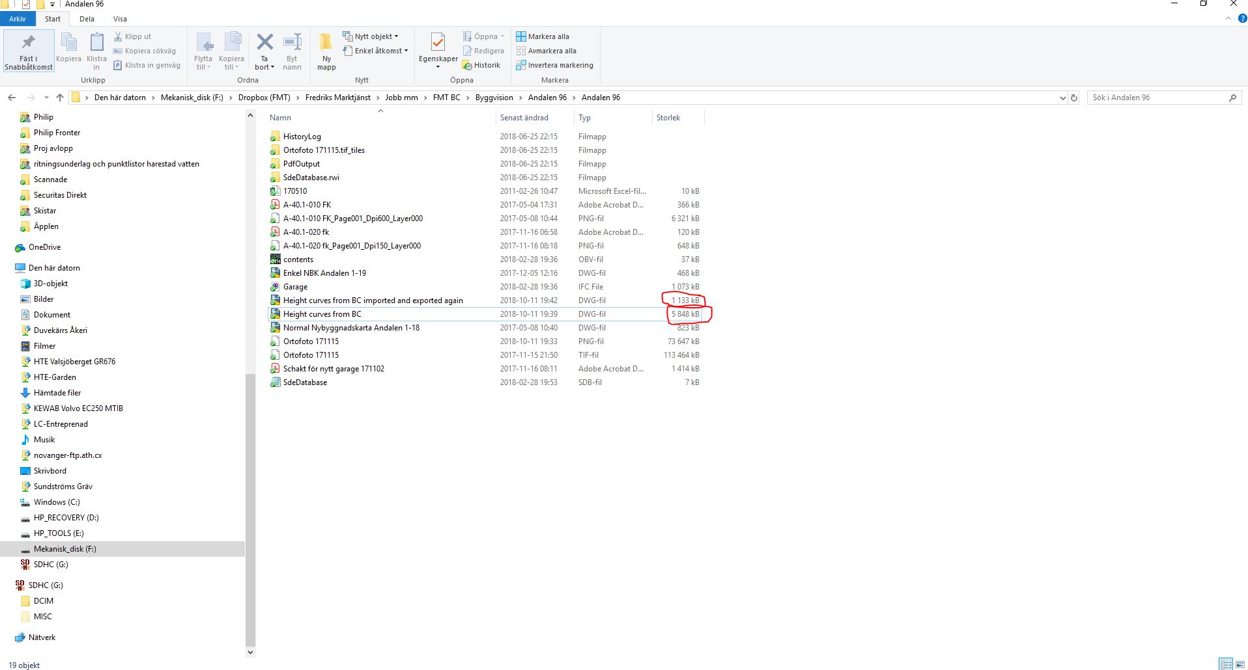Image resolution: width=1248 pixels, height=670 pixels.
Task: Open the Egenskaper dropdown arrow
Action: [x=438, y=66]
